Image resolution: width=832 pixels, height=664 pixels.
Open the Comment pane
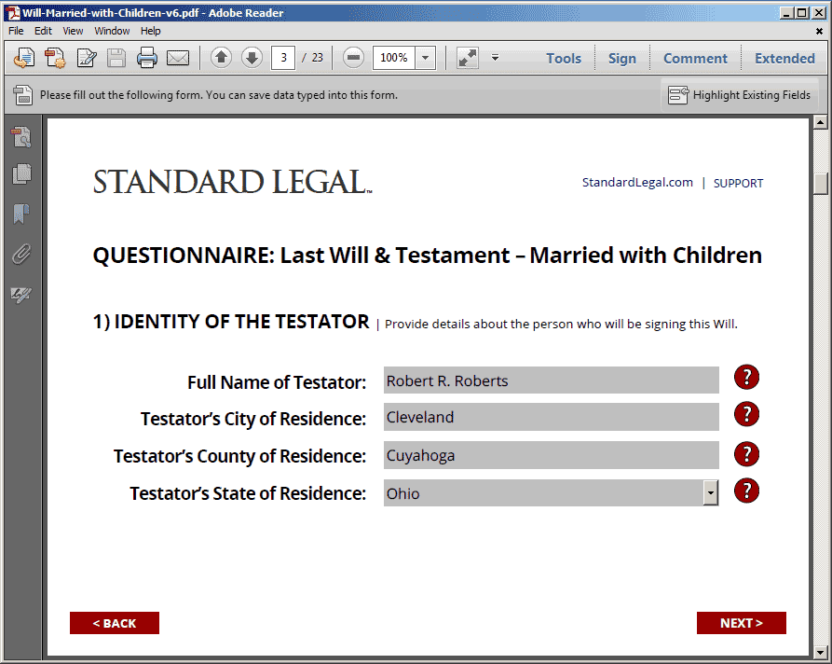tap(695, 58)
